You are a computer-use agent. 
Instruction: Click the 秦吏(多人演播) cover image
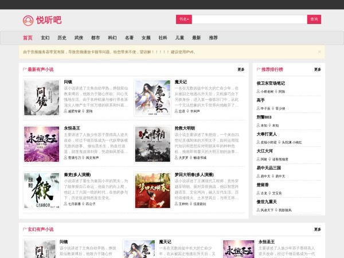tap(41, 190)
